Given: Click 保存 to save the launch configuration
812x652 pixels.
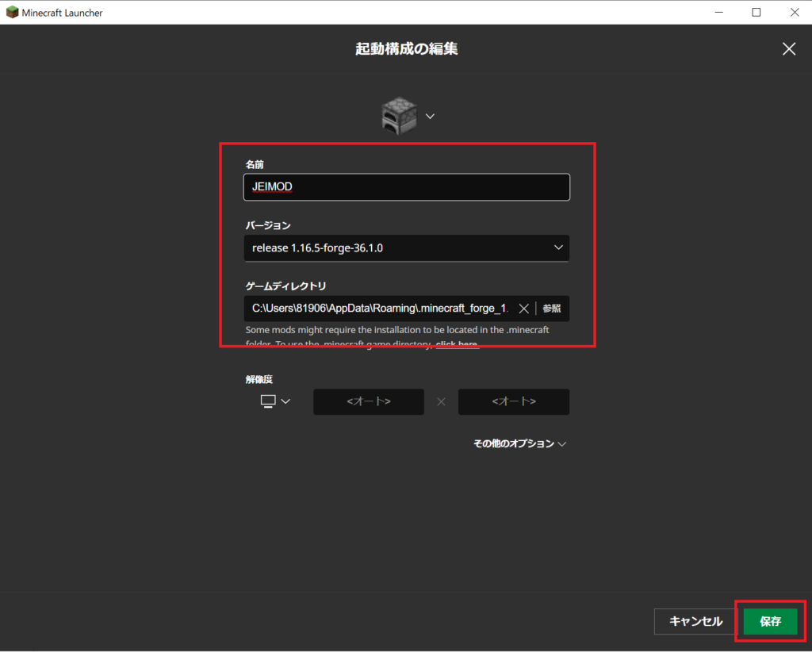Looking at the screenshot, I should click(769, 622).
